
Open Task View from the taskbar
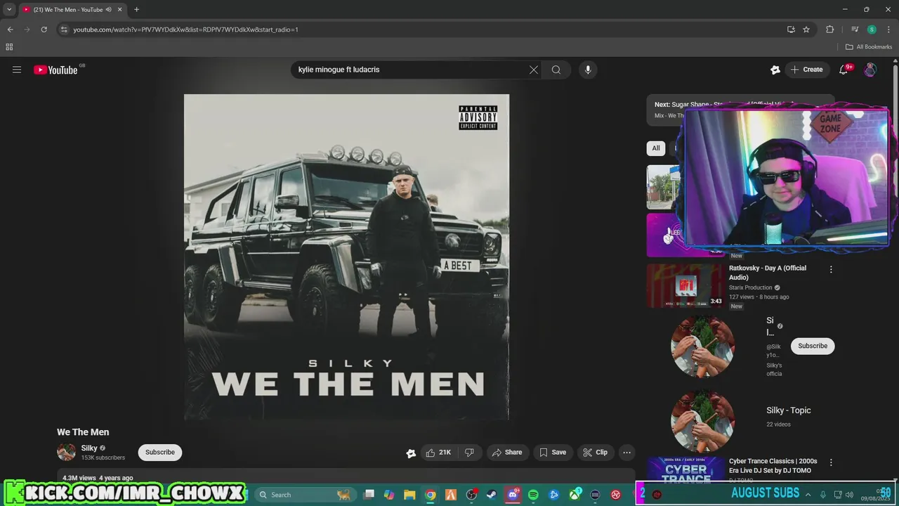click(x=369, y=495)
